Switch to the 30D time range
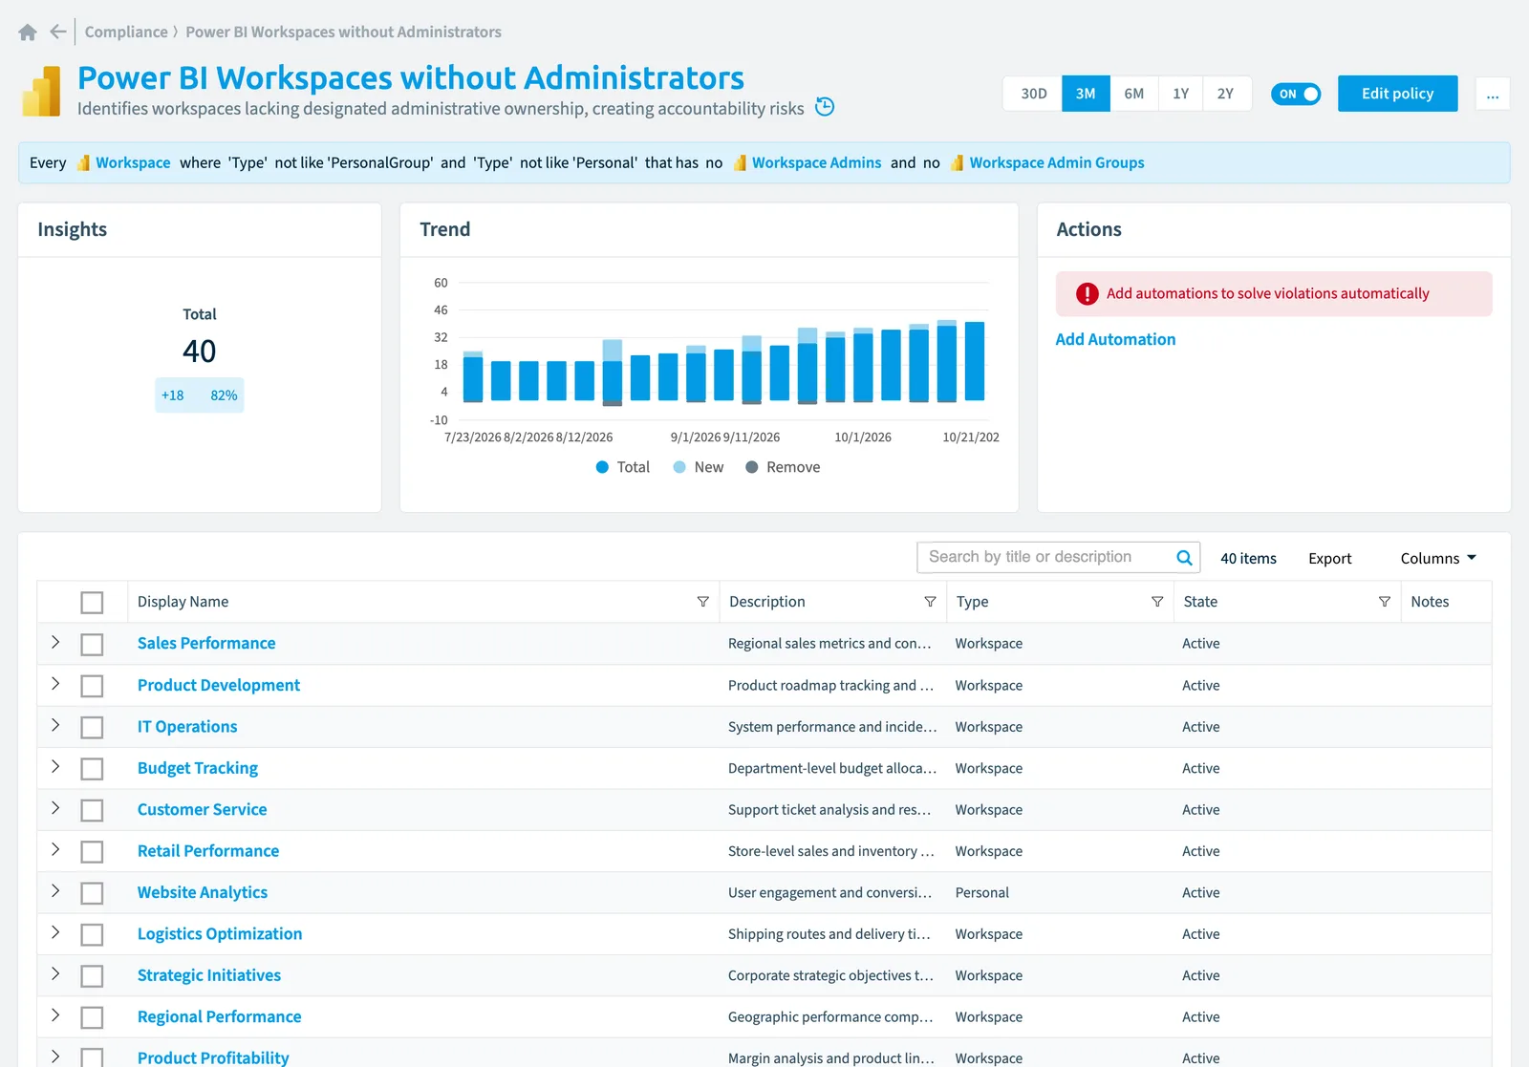Image resolution: width=1529 pixels, height=1067 pixels. tap(1033, 94)
